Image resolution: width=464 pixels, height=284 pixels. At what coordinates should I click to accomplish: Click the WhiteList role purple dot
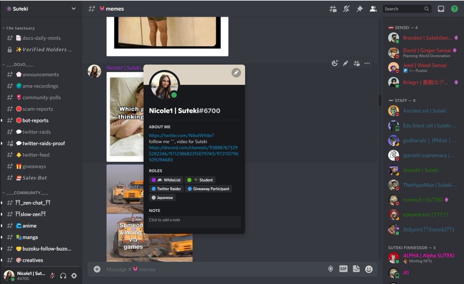pyautogui.click(x=154, y=180)
